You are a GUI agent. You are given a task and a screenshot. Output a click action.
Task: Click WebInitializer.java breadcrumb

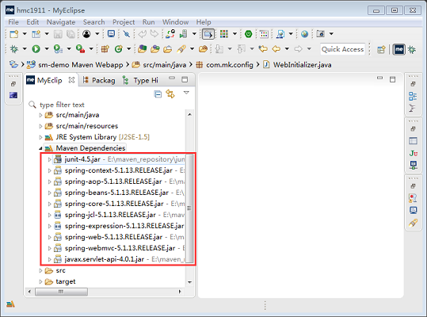tap(303, 65)
